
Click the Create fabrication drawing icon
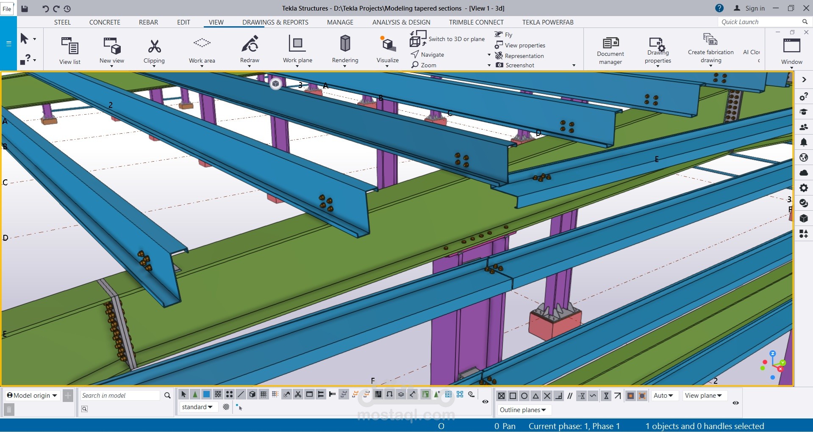coord(710,40)
